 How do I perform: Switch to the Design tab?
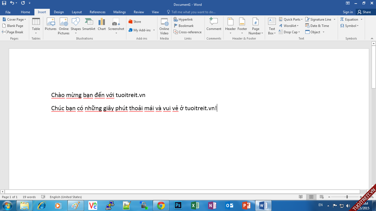(59, 12)
